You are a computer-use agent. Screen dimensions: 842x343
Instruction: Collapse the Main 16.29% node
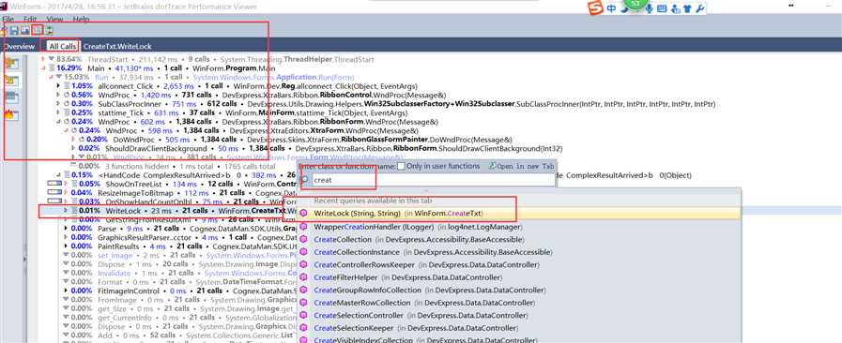43,68
